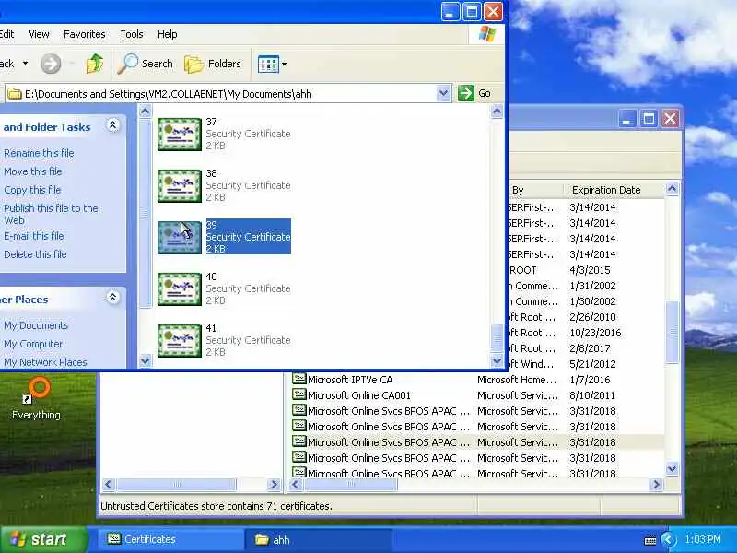Screen dimensions: 737x553
Task: Click the 4/3/2015 expiration date cell
Action: (590, 270)
